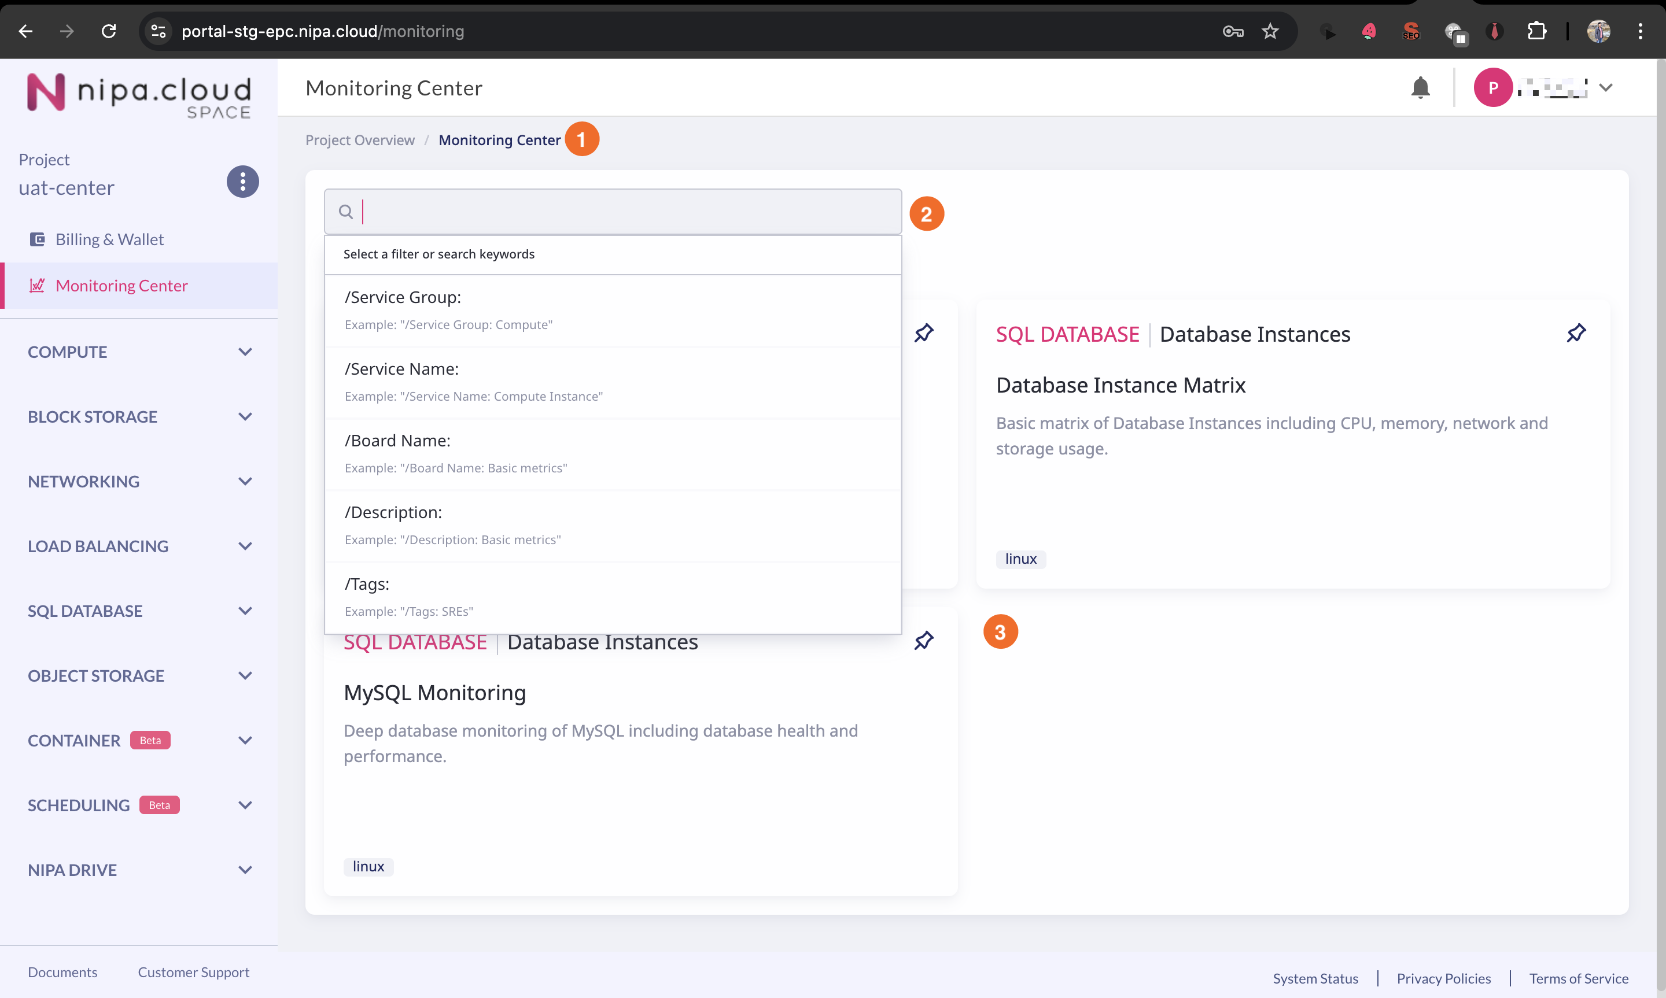This screenshot has width=1666, height=998.
Task: Expand the COMPUTE sidebar section
Action: (245, 352)
